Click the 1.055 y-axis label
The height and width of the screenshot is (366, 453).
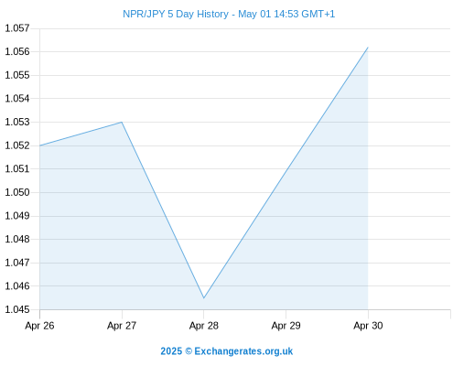pos(17,75)
